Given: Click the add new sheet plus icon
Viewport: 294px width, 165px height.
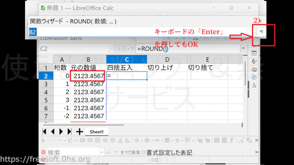Looking at the screenshot, I should pyautogui.click(x=79, y=132).
